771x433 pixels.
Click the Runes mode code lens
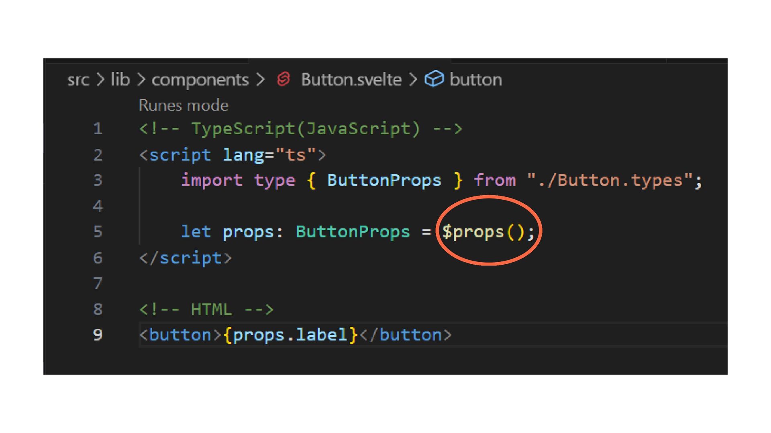[x=184, y=105]
